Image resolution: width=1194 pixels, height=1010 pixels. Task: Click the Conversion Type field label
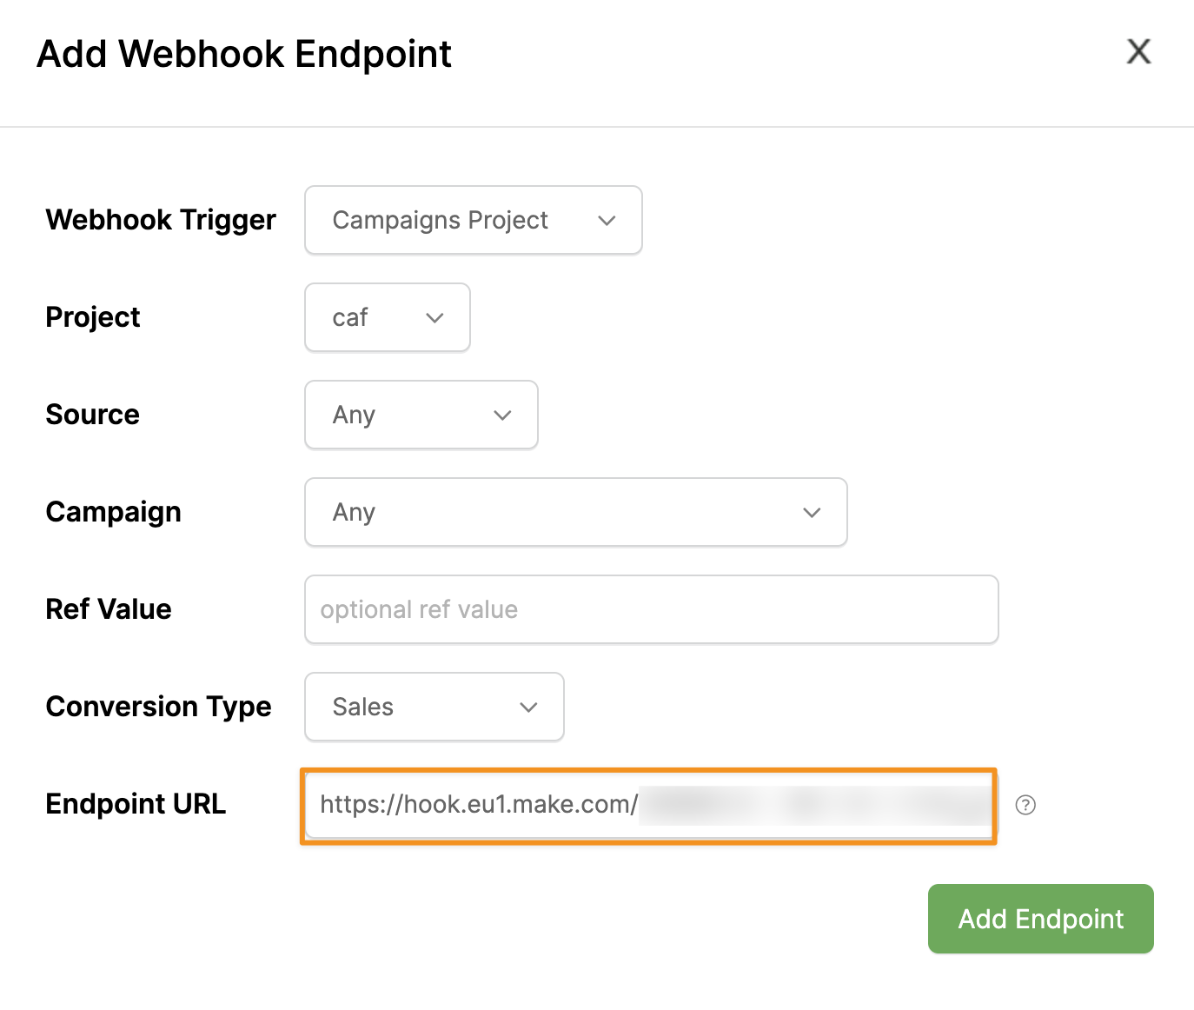pyautogui.click(x=158, y=707)
